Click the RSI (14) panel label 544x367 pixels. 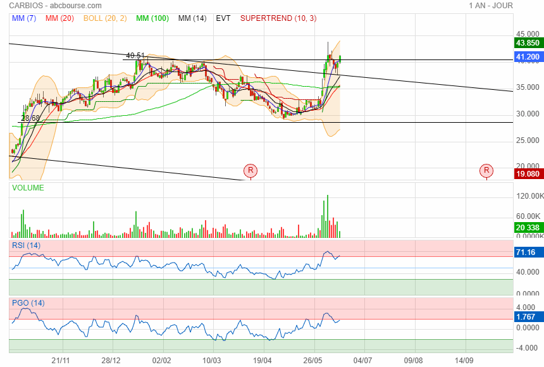click(27, 246)
